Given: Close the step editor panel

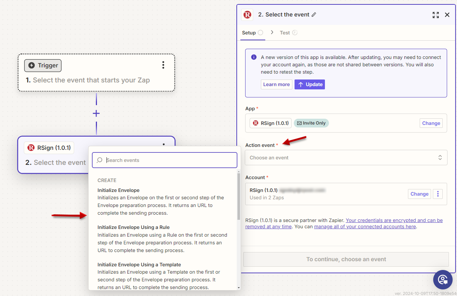Looking at the screenshot, I should pyautogui.click(x=447, y=15).
